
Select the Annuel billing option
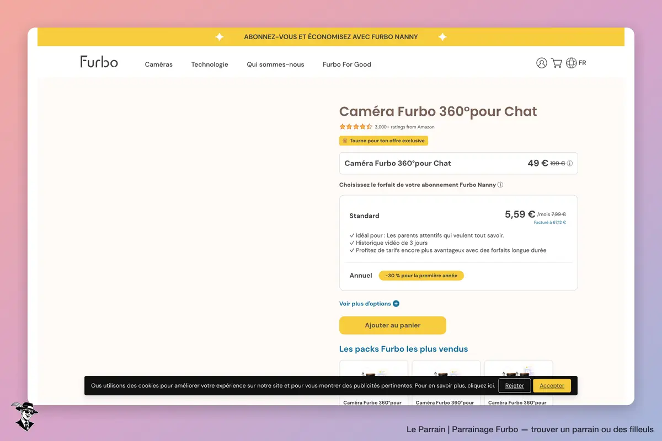pyautogui.click(x=361, y=276)
